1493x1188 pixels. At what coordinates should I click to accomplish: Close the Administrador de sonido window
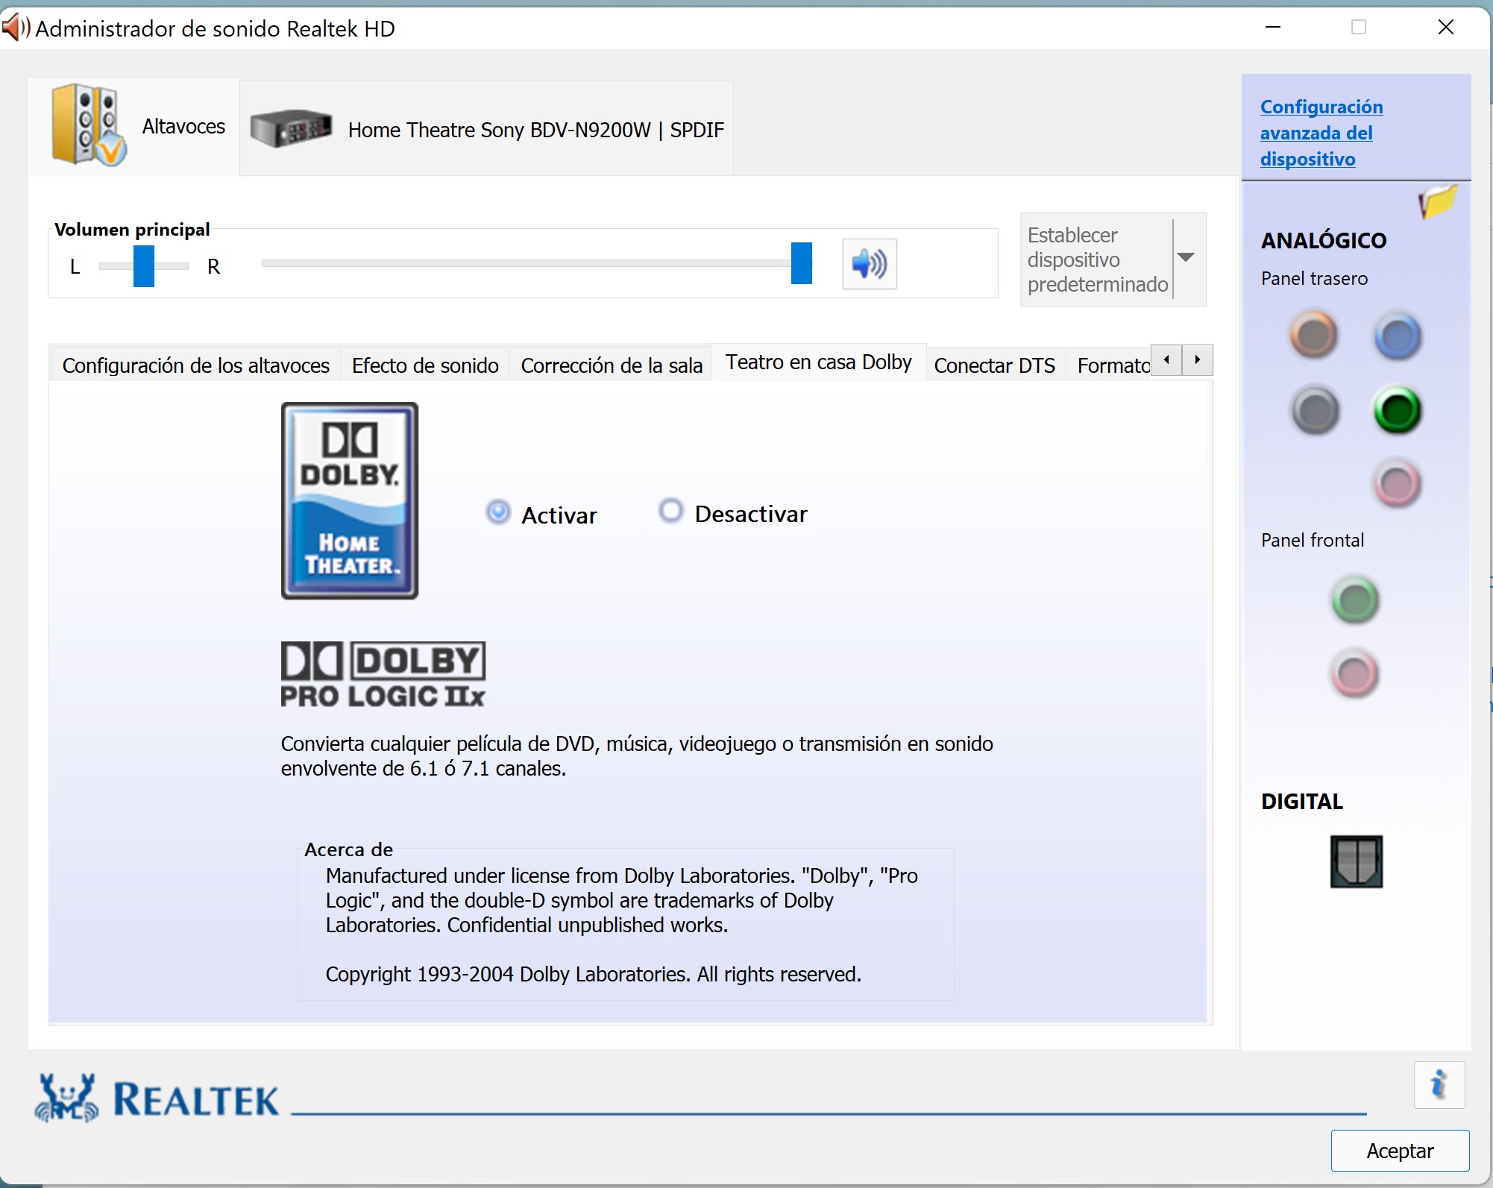(1446, 28)
